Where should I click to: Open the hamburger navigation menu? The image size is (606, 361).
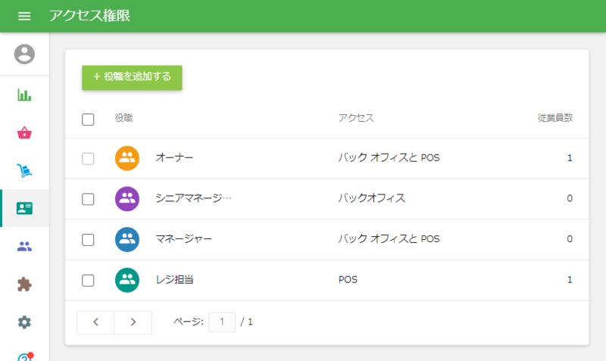click(x=24, y=16)
